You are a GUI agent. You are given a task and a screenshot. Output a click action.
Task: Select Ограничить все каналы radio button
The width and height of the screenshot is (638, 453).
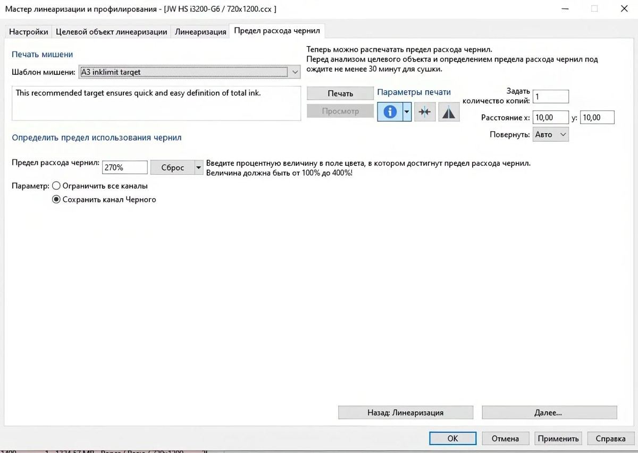point(56,186)
